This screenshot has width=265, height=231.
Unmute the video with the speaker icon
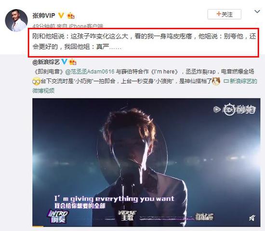pos(252,218)
